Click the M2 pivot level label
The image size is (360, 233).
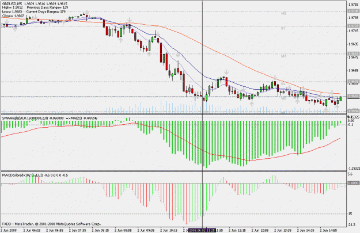[x=284, y=14]
